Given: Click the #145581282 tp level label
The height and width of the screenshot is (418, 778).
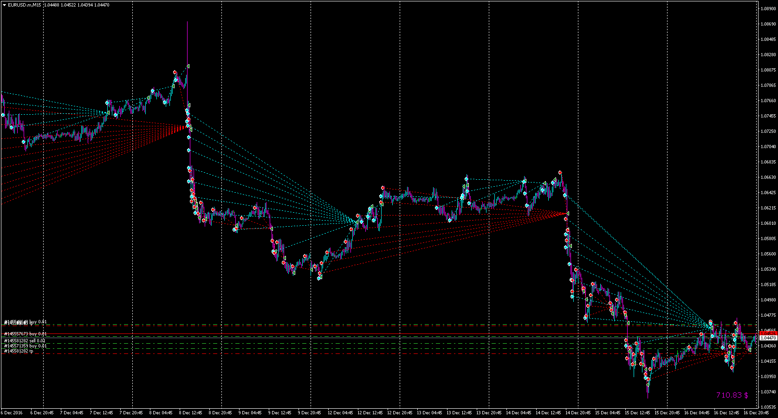Looking at the screenshot, I should (19, 351).
